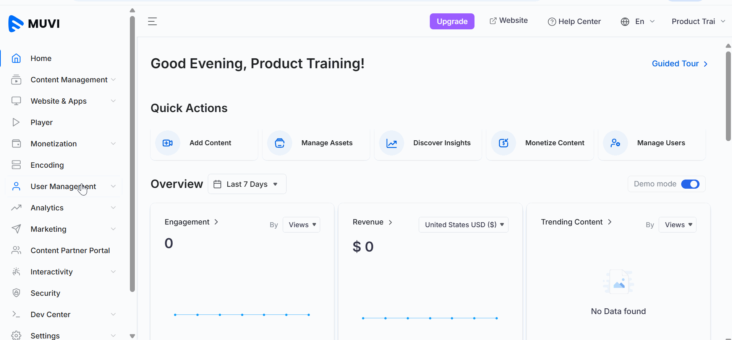
Task: Click the Add Content camera icon
Action: [168, 143]
